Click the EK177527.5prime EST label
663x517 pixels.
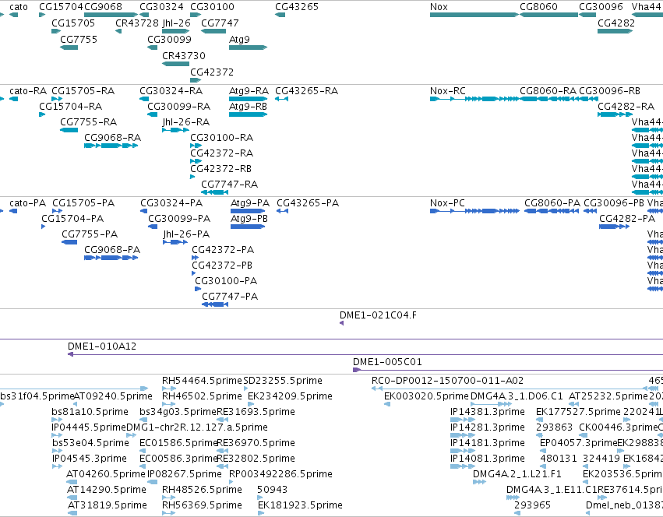pos(578,412)
